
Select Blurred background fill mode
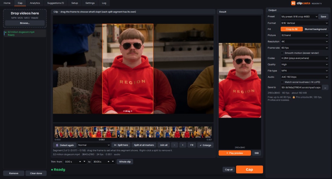[x=315, y=29]
